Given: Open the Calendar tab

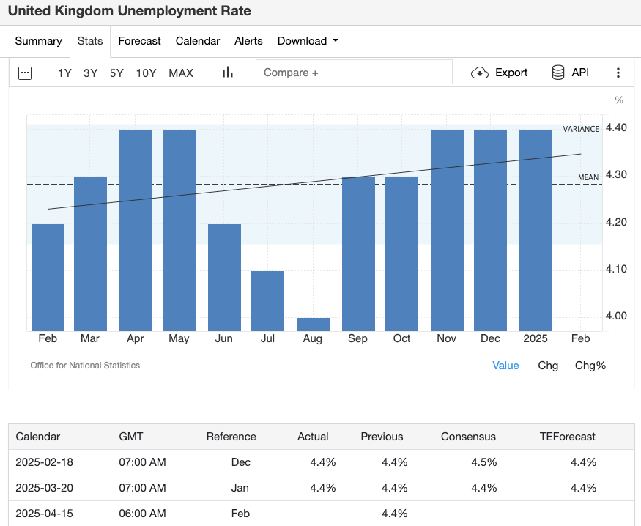Looking at the screenshot, I should (198, 41).
